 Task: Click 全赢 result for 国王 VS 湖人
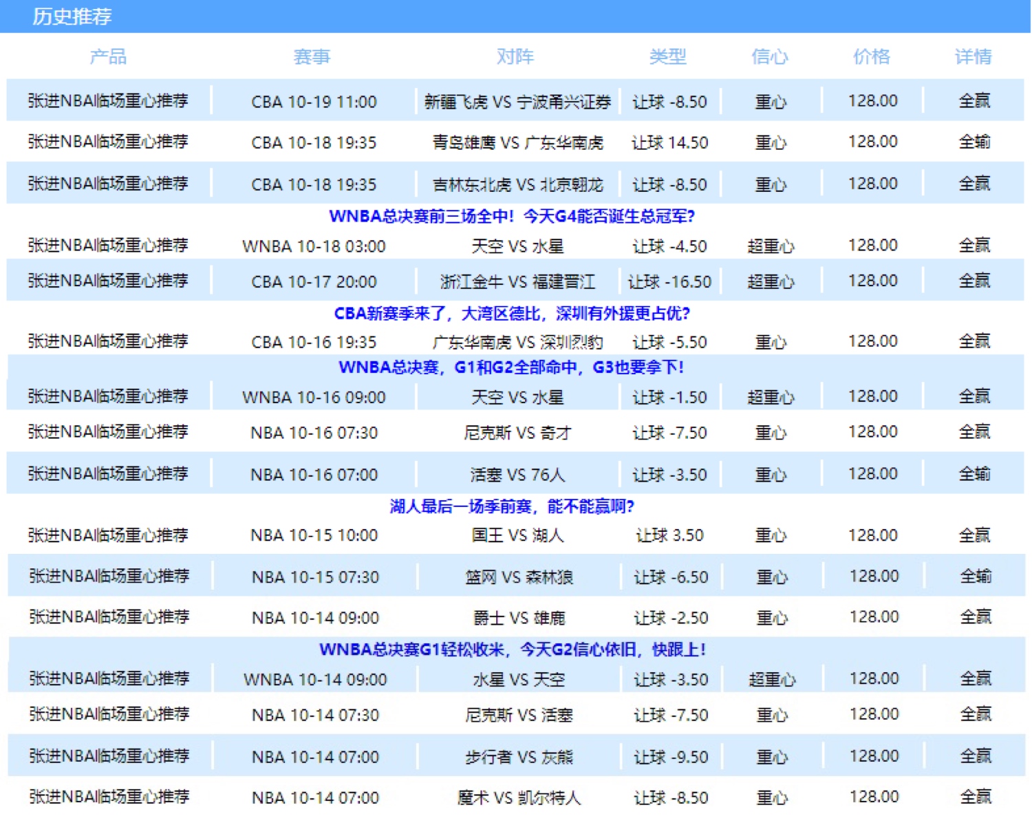pyautogui.click(x=974, y=535)
